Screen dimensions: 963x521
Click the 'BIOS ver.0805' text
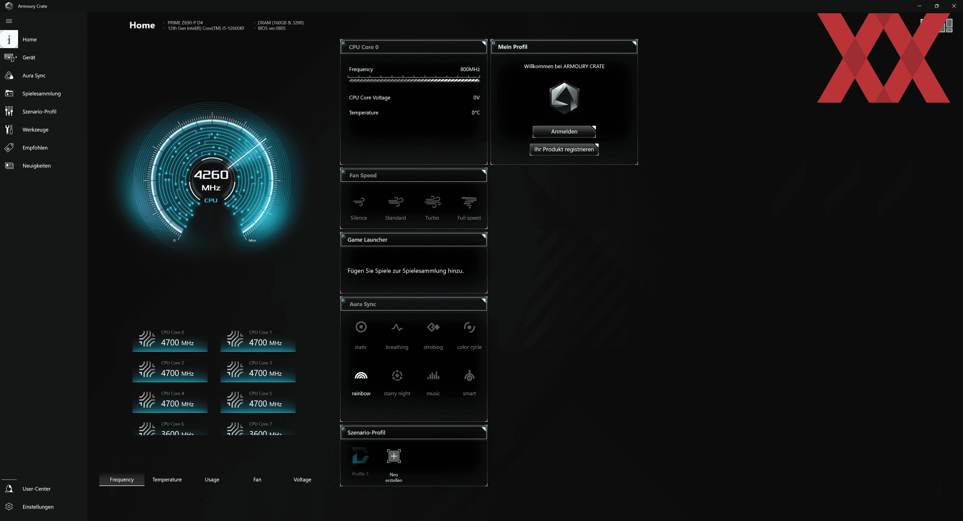pos(272,29)
